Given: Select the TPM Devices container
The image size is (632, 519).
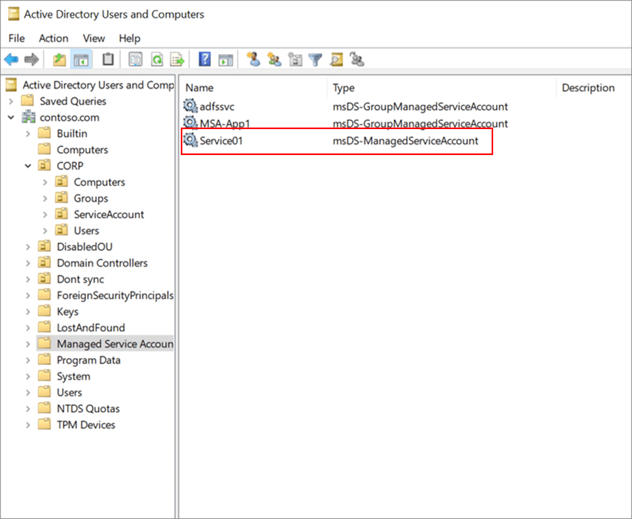Looking at the screenshot, I should click(x=86, y=425).
